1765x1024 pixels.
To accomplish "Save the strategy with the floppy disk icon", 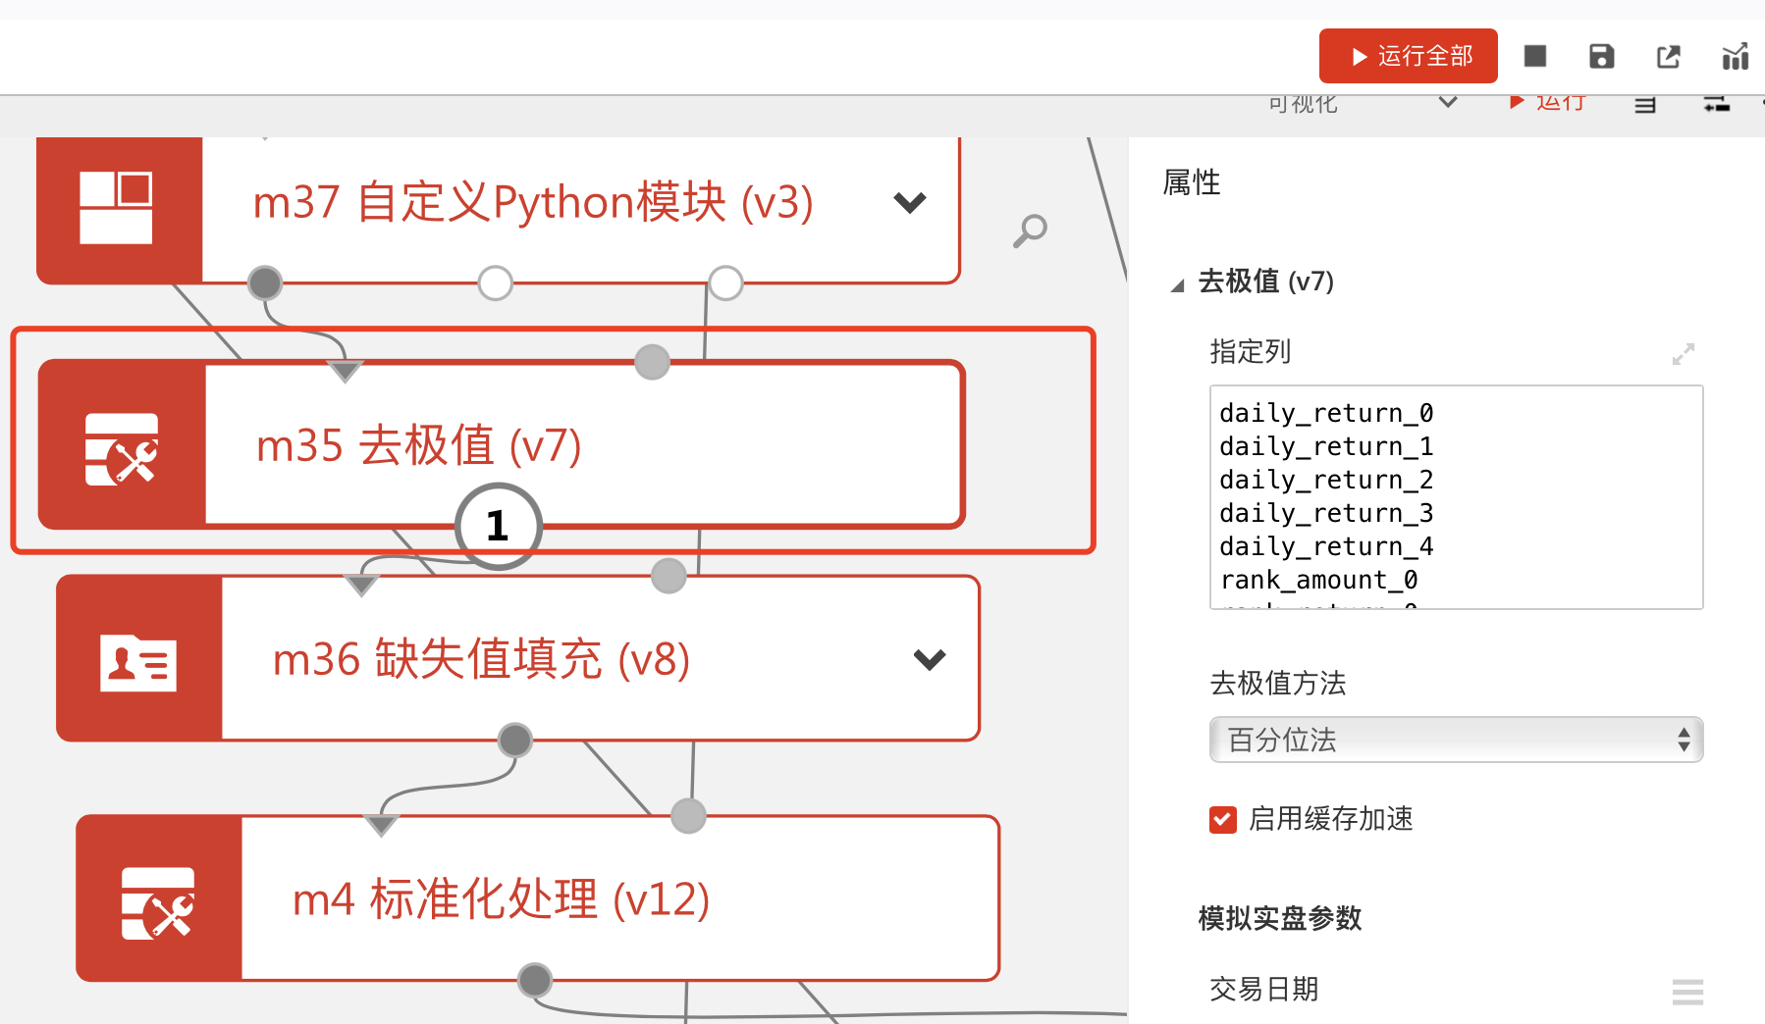I will click(x=1602, y=56).
